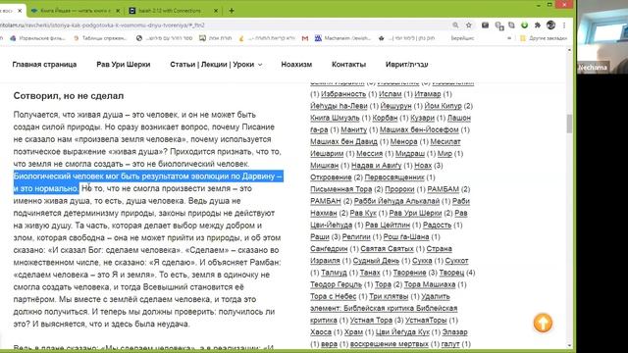The image size is (628, 353).
Task: Open 'Откровение' tag link
Action: tap(331, 177)
